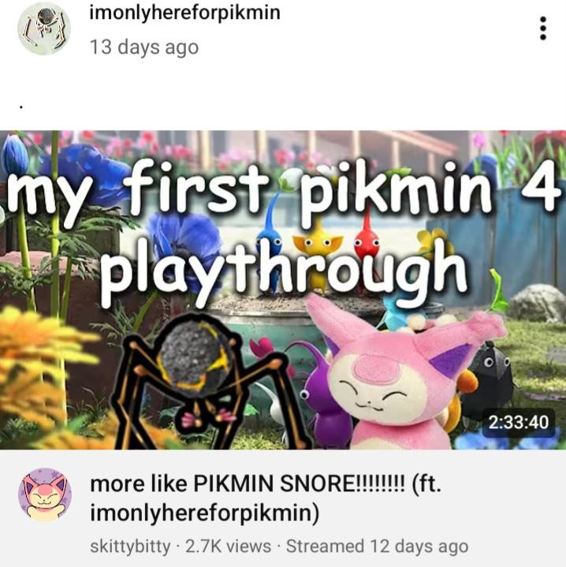Open the three-dot post options menu
This screenshot has height=567, width=566.
[542, 28]
